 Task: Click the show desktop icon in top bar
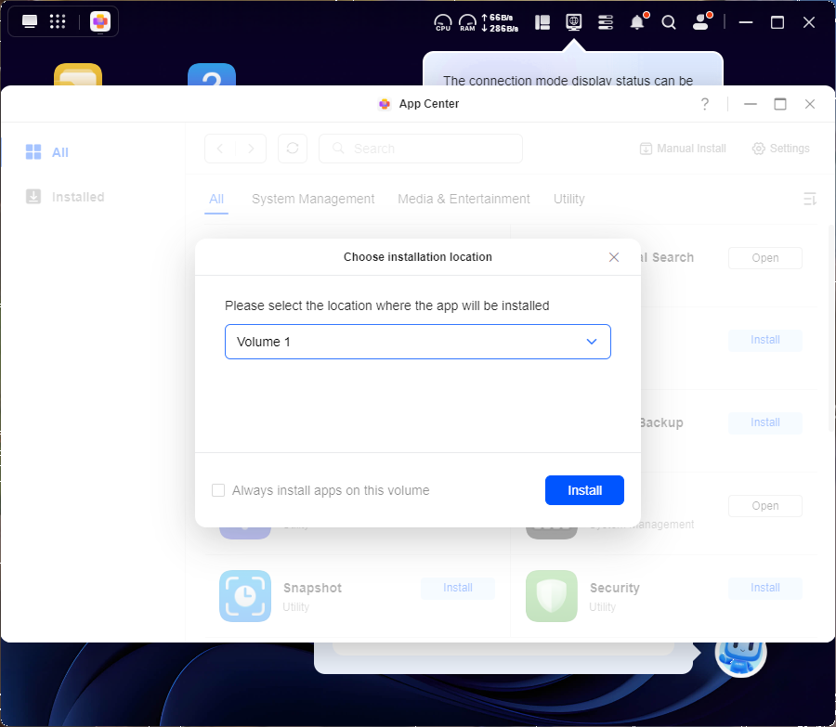30,21
